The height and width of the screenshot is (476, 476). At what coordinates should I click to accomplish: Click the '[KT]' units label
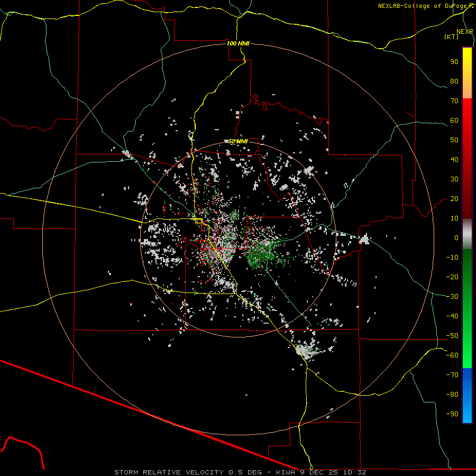pyautogui.click(x=452, y=36)
